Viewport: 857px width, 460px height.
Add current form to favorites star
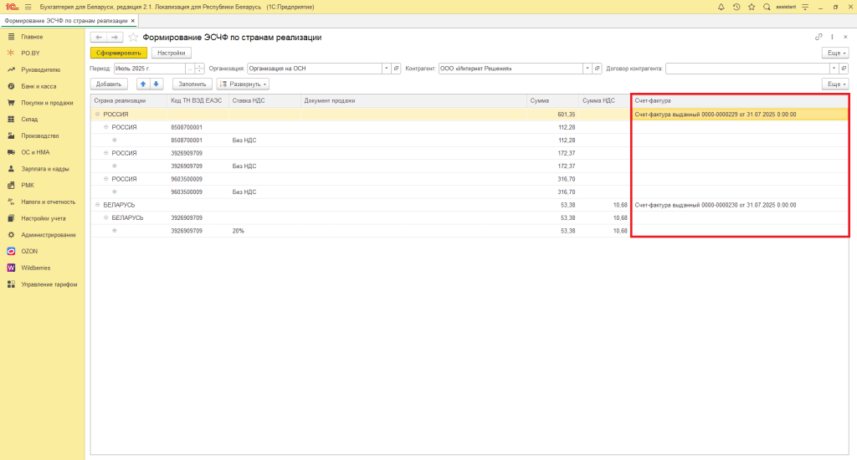133,38
